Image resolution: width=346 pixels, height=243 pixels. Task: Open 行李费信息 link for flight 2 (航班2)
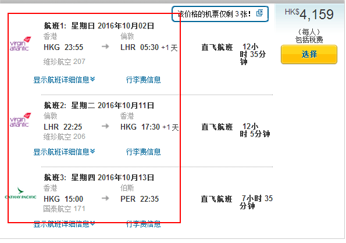[x=143, y=152]
